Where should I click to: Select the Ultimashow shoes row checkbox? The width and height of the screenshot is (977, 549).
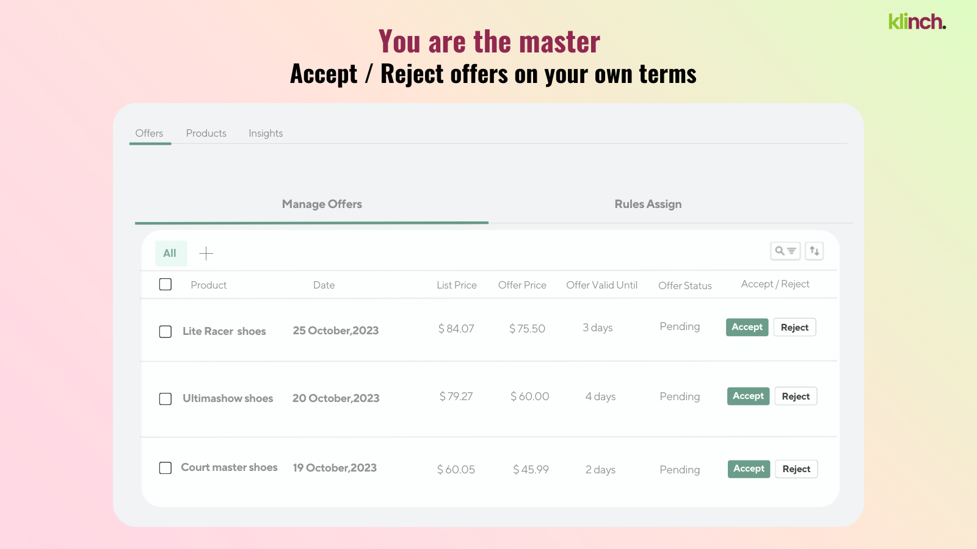click(x=165, y=399)
